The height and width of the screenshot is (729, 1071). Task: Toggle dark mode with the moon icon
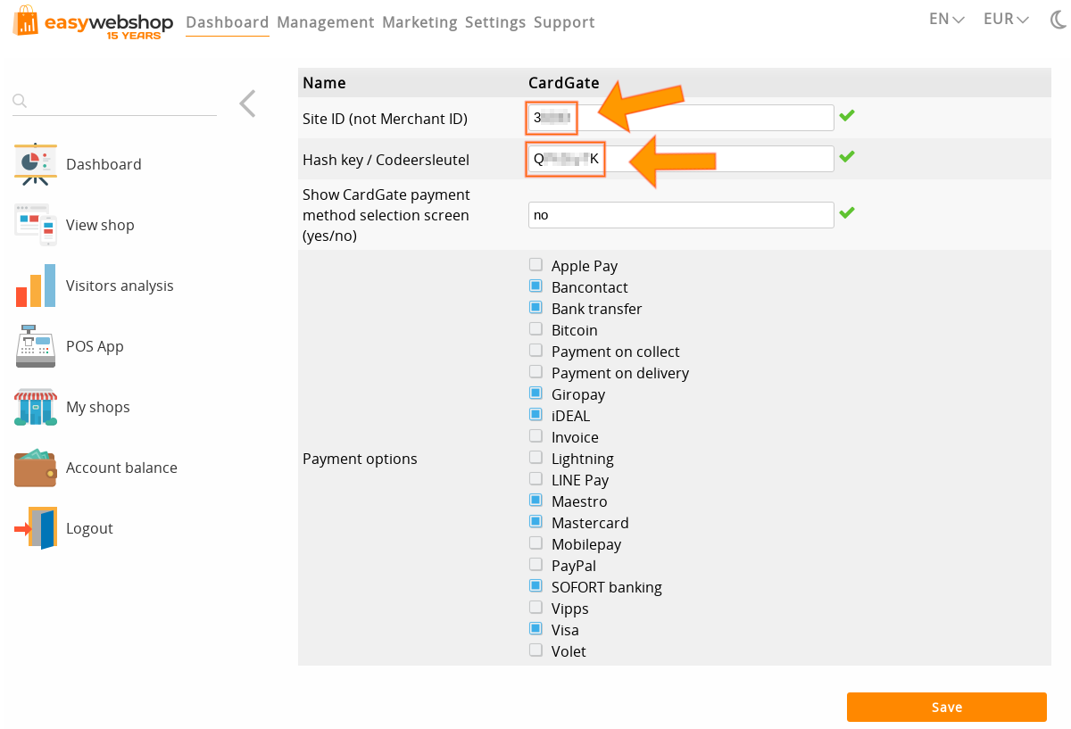click(x=1059, y=19)
